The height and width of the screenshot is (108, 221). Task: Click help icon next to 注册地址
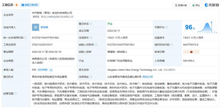click(x=91, y=77)
